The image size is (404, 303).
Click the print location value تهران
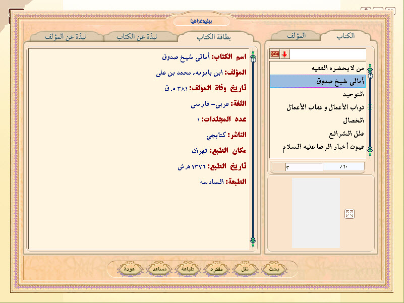point(199,151)
